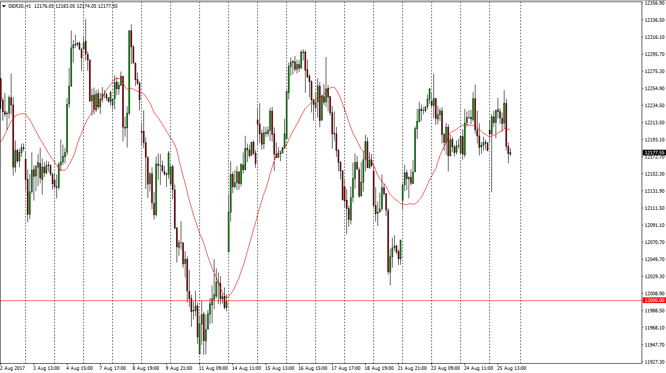The width and height of the screenshot is (666, 373).
Task: Click the 9 Aug 21:00 time label
Action: pos(179,368)
